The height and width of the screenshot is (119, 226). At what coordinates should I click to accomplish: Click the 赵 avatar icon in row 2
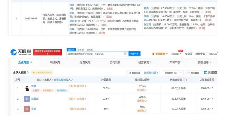tap(27, 99)
